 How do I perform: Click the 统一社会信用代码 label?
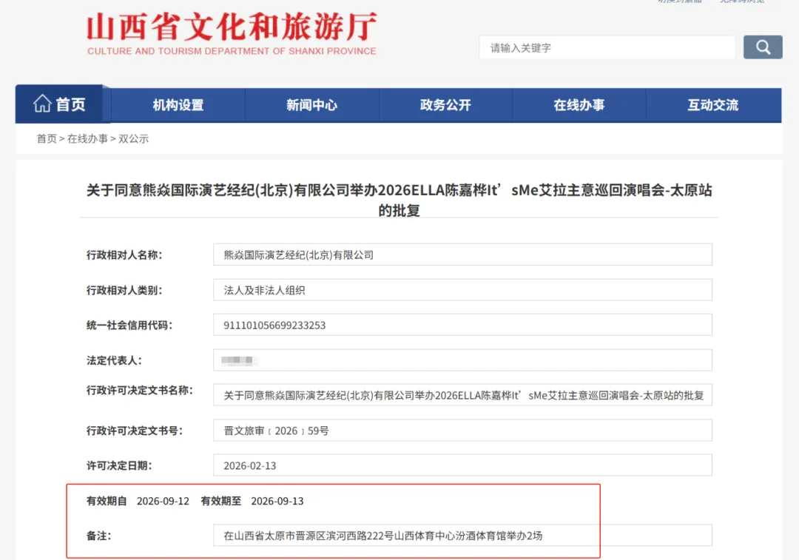coord(129,325)
